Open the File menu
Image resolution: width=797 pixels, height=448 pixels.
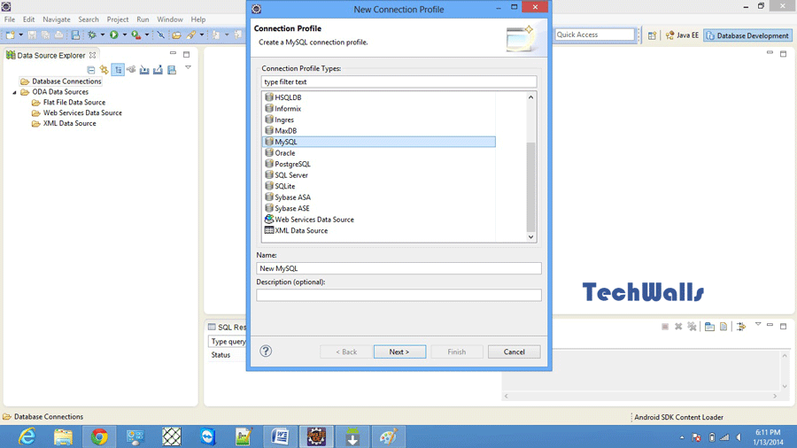[x=10, y=19]
